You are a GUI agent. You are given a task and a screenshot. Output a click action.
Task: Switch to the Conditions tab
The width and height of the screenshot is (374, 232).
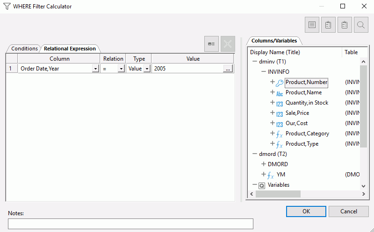coord(24,49)
